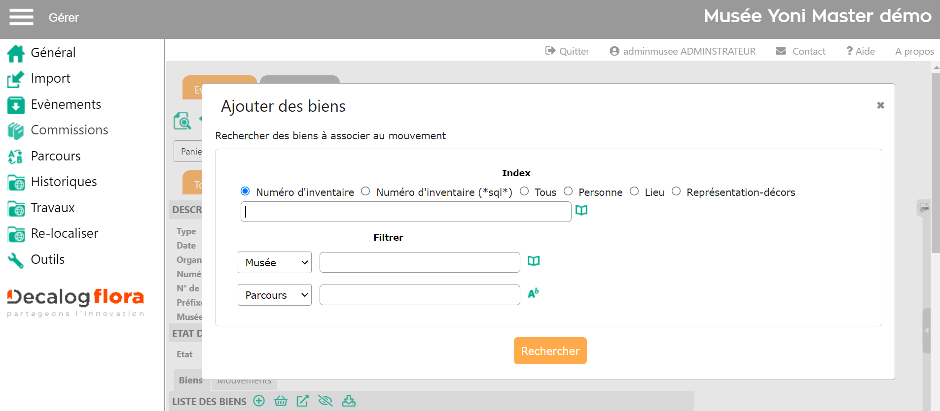The image size is (940, 411).
Task: Click the Quitter link
Action: tap(567, 51)
